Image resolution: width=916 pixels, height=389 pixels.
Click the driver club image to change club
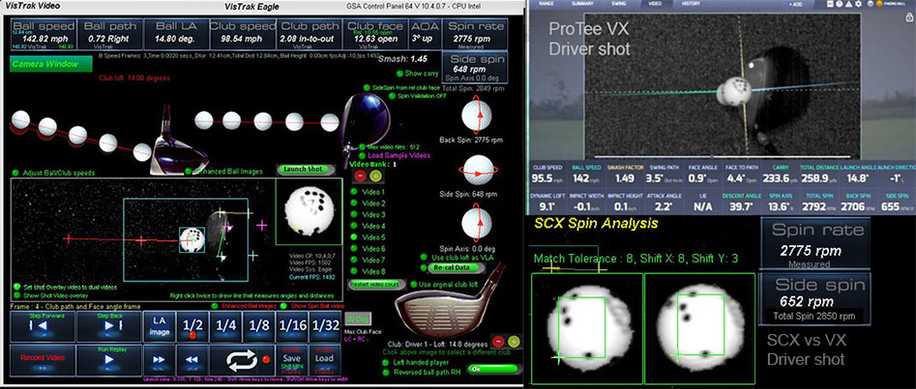coord(450,300)
